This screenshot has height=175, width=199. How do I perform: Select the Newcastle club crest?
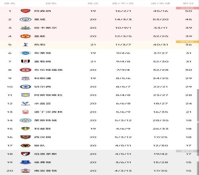(x=25, y=28)
